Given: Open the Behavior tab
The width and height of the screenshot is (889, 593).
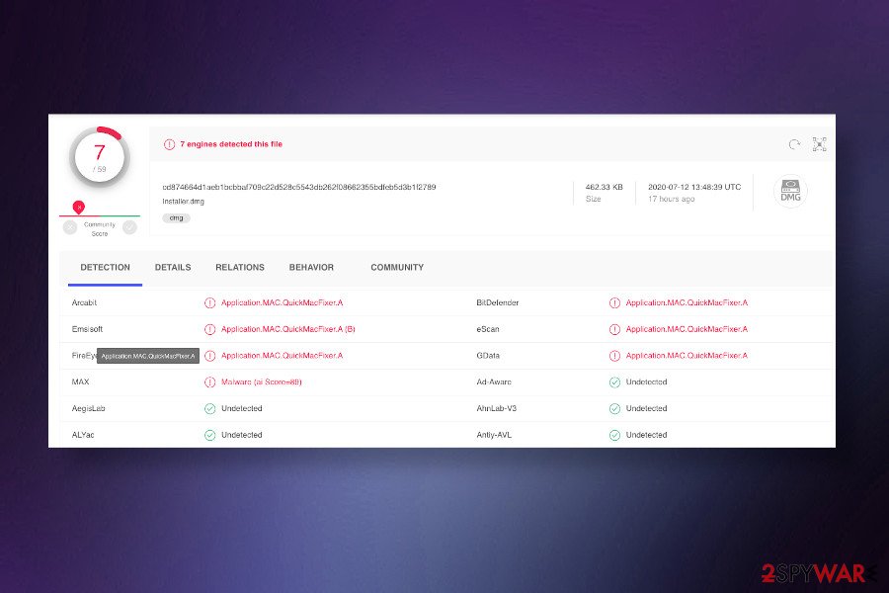Looking at the screenshot, I should click(x=311, y=267).
